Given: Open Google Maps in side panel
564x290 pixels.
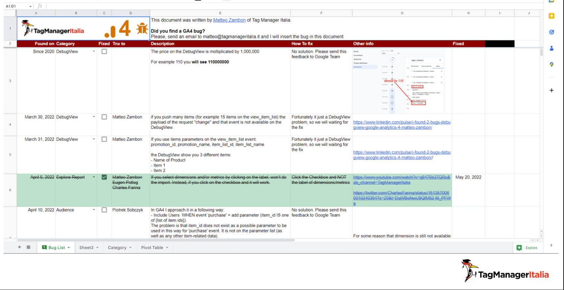Looking at the screenshot, I should 552,65.
